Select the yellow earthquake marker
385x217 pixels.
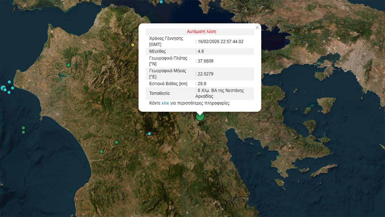pos(133,45)
